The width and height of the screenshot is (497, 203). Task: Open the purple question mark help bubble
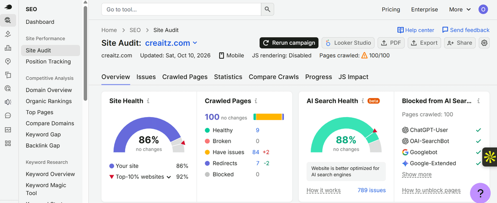tap(480, 193)
